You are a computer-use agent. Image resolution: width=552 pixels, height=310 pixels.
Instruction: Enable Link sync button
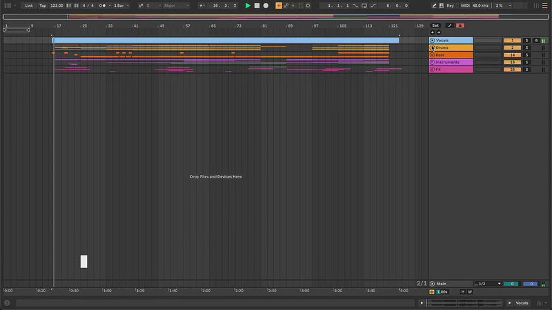(x=29, y=6)
